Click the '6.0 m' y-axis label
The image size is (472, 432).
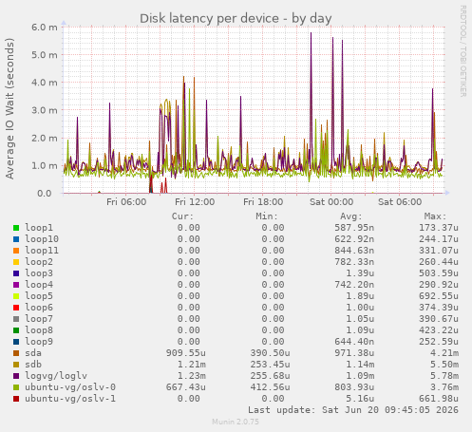click(x=45, y=28)
